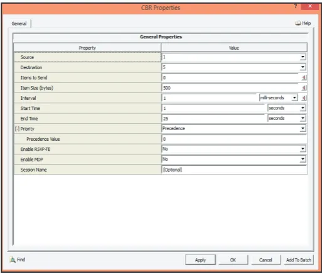Click the Precedence Value input field
322x274 pixels.
click(x=234, y=139)
